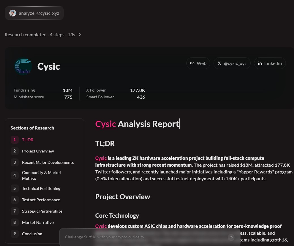Open the Cysic logo image
The width and height of the screenshot is (294, 246).
pos(23,66)
